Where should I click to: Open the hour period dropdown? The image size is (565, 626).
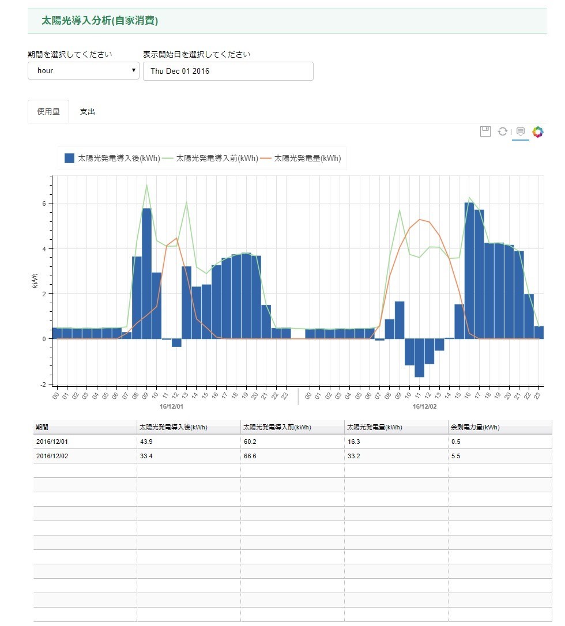84,71
